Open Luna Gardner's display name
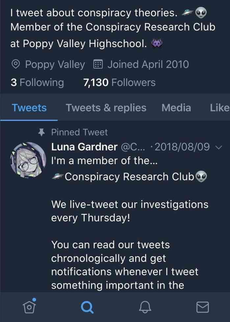230x322 pixels. coord(84,147)
